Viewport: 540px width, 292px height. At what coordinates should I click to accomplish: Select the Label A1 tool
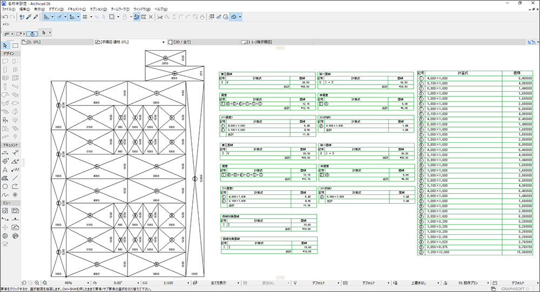15,170
